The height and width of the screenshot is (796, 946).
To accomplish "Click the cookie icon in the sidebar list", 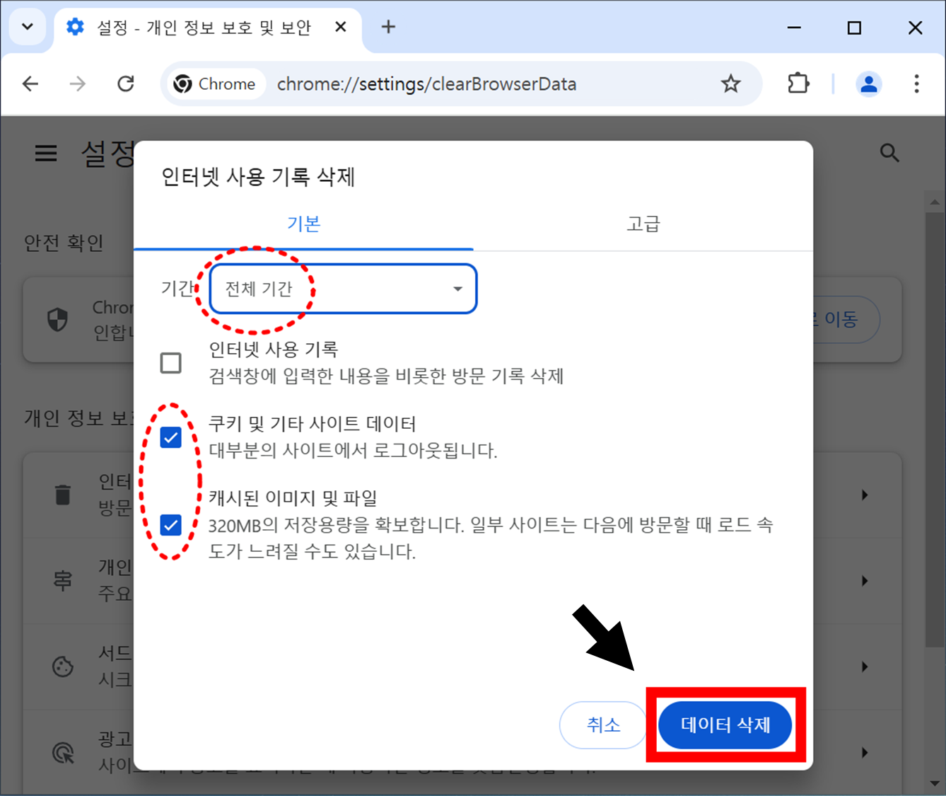I will [x=63, y=667].
